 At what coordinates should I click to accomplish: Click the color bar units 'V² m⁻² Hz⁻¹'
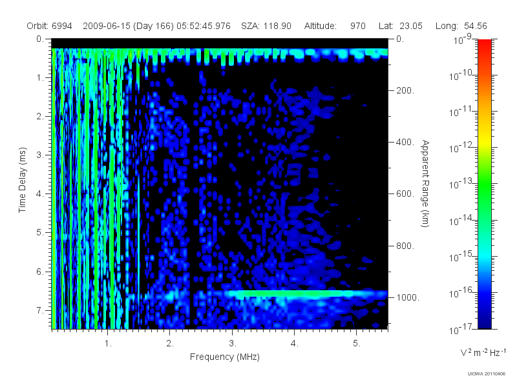pyautogui.click(x=483, y=352)
